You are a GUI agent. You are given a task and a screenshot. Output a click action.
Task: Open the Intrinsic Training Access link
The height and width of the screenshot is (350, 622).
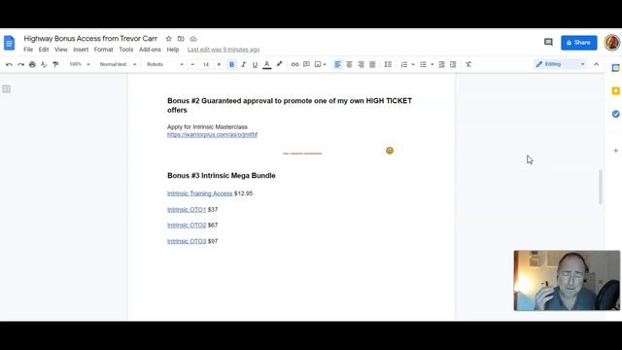coord(199,193)
